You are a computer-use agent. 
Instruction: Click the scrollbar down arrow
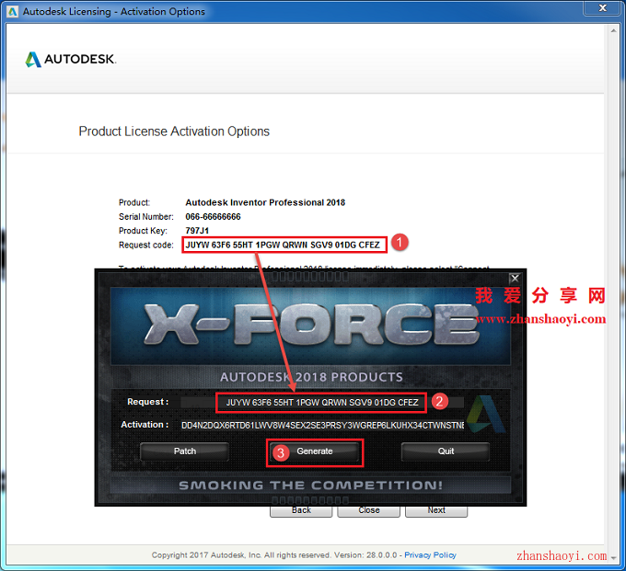(614, 558)
